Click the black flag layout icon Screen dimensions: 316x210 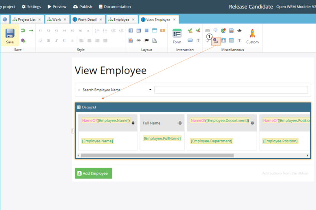pyautogui.click(x=146, y=41)
